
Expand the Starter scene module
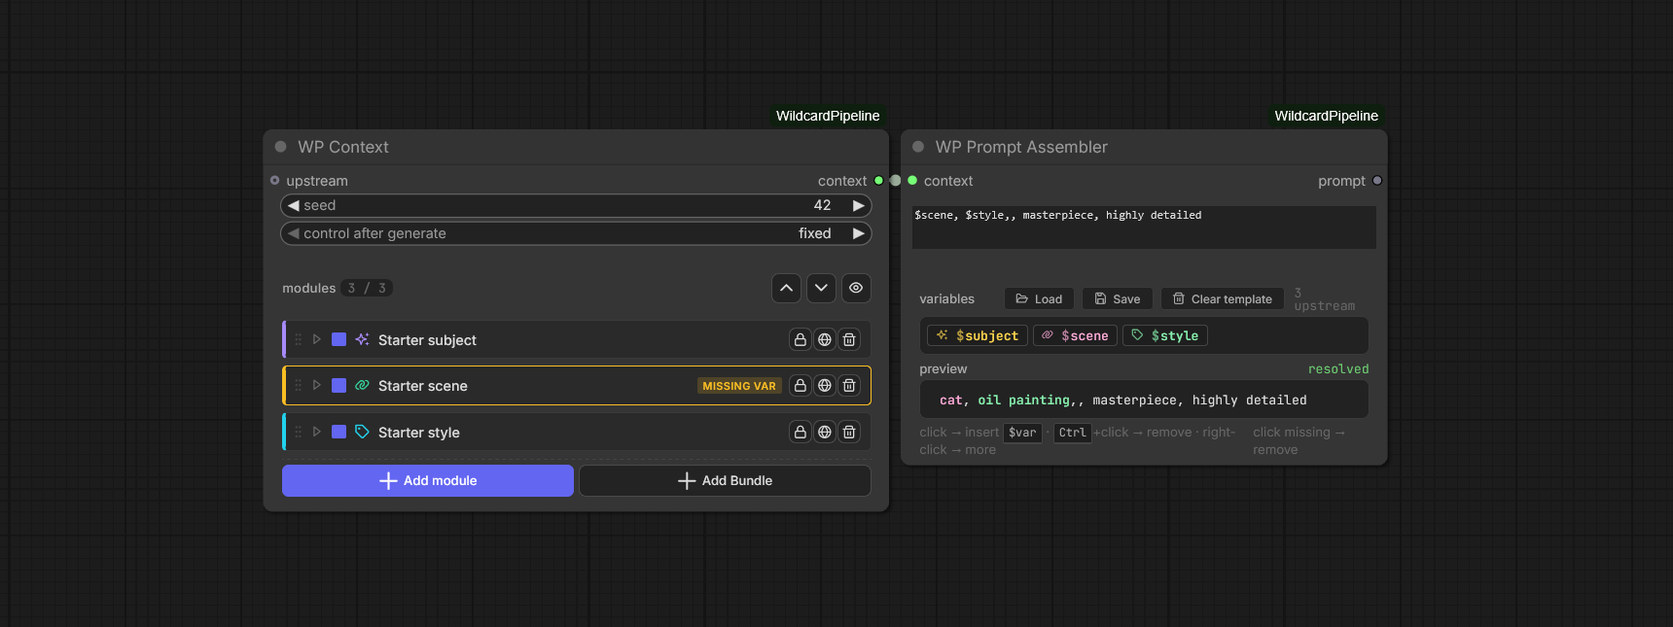(x=317, y=386)
